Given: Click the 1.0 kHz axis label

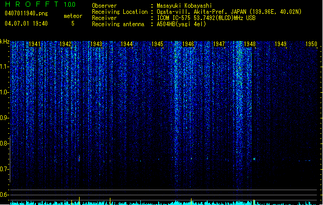Looking at the screenshot, I should (x=4, y=92).
